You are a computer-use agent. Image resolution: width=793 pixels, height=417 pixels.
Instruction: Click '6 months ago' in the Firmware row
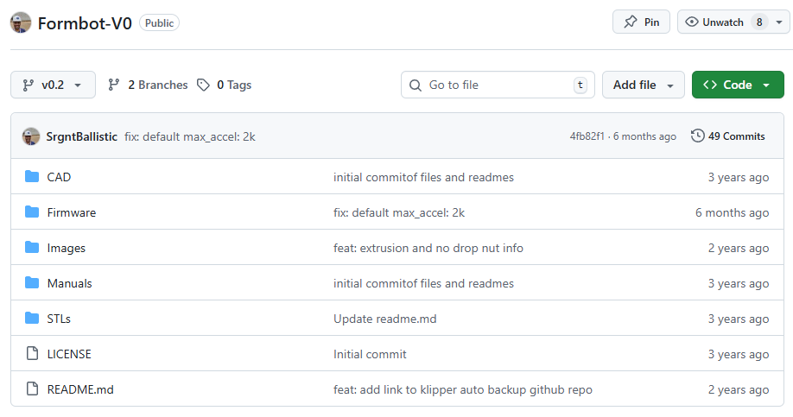coord(732,212)
